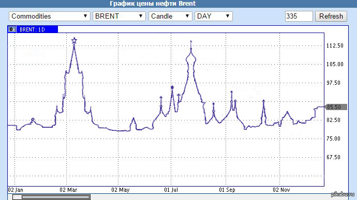Click the small chart icon beside BRENT: 1D

[11, 29]
